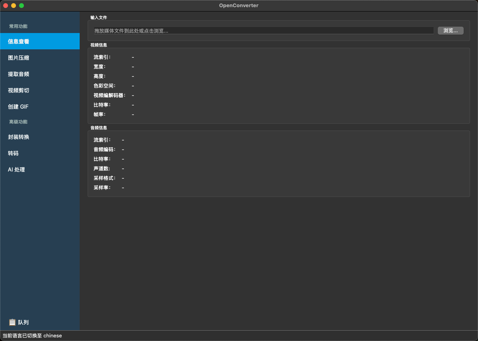Click the 采样格式 label
The image size is (478, 341).
[x=104, y=178]
